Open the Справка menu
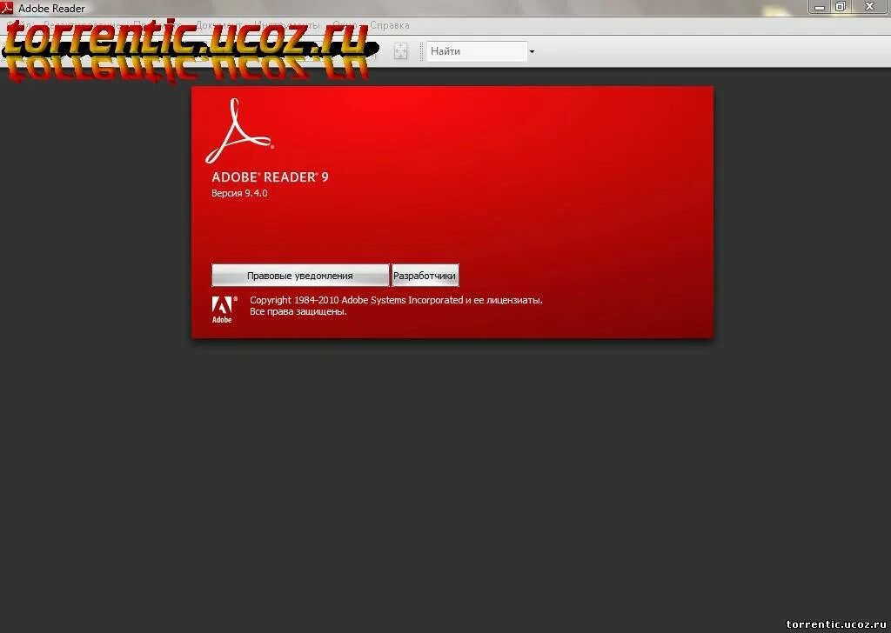Screen dimensions: 891x633 pyautogui.click(x=389, y=25)
